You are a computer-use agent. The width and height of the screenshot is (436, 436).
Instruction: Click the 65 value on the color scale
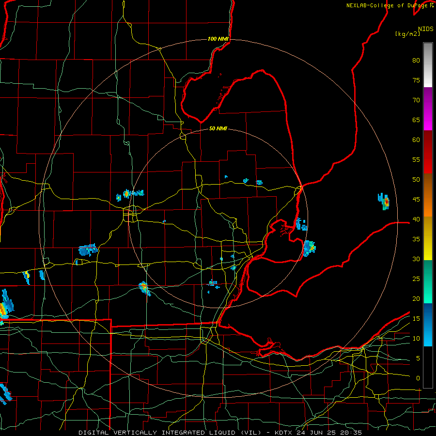[416, 120]
